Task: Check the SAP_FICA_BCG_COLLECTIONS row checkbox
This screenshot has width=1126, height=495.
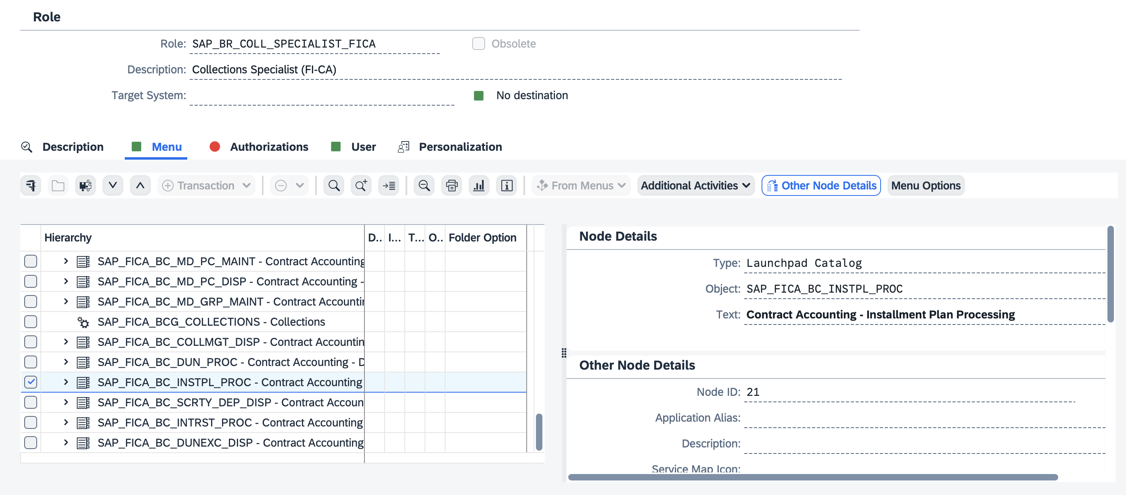Action: pyautogui.click(x=31, y=322)
